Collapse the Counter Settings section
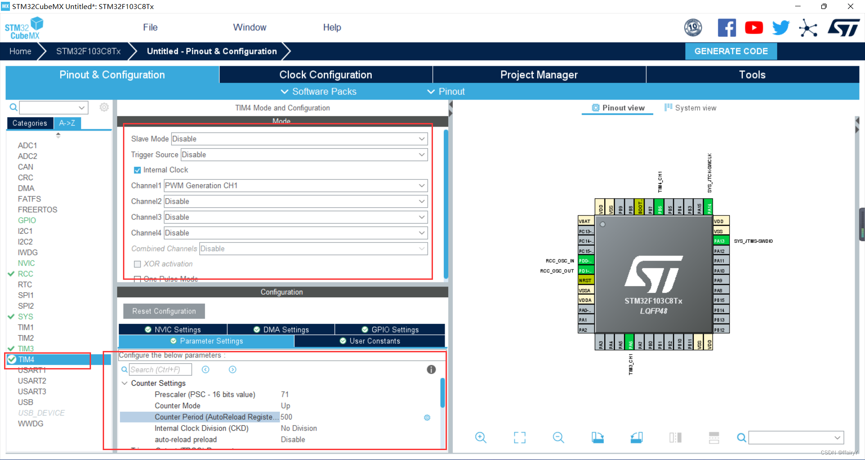This screenshot has height=460, width=865. [x=125, y=383]
